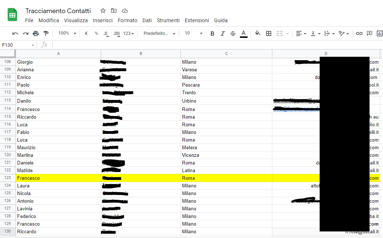Click the F130 name box field

(16, 45)
